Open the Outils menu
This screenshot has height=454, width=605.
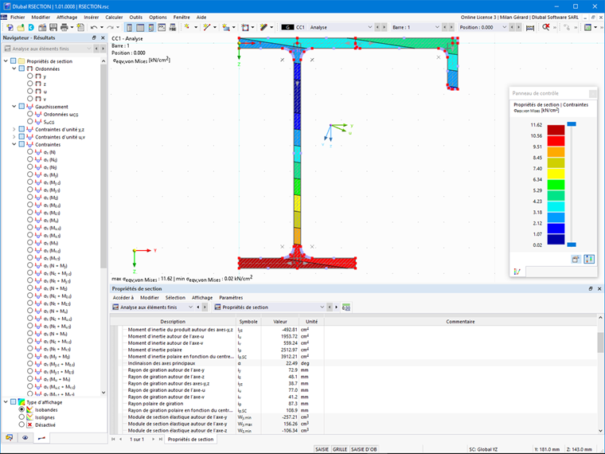(136, 18)
